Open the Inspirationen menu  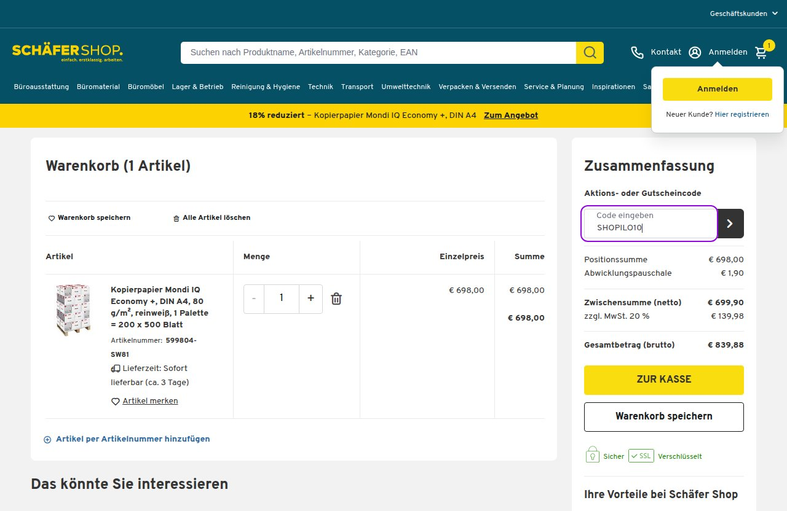pos(614,87)
